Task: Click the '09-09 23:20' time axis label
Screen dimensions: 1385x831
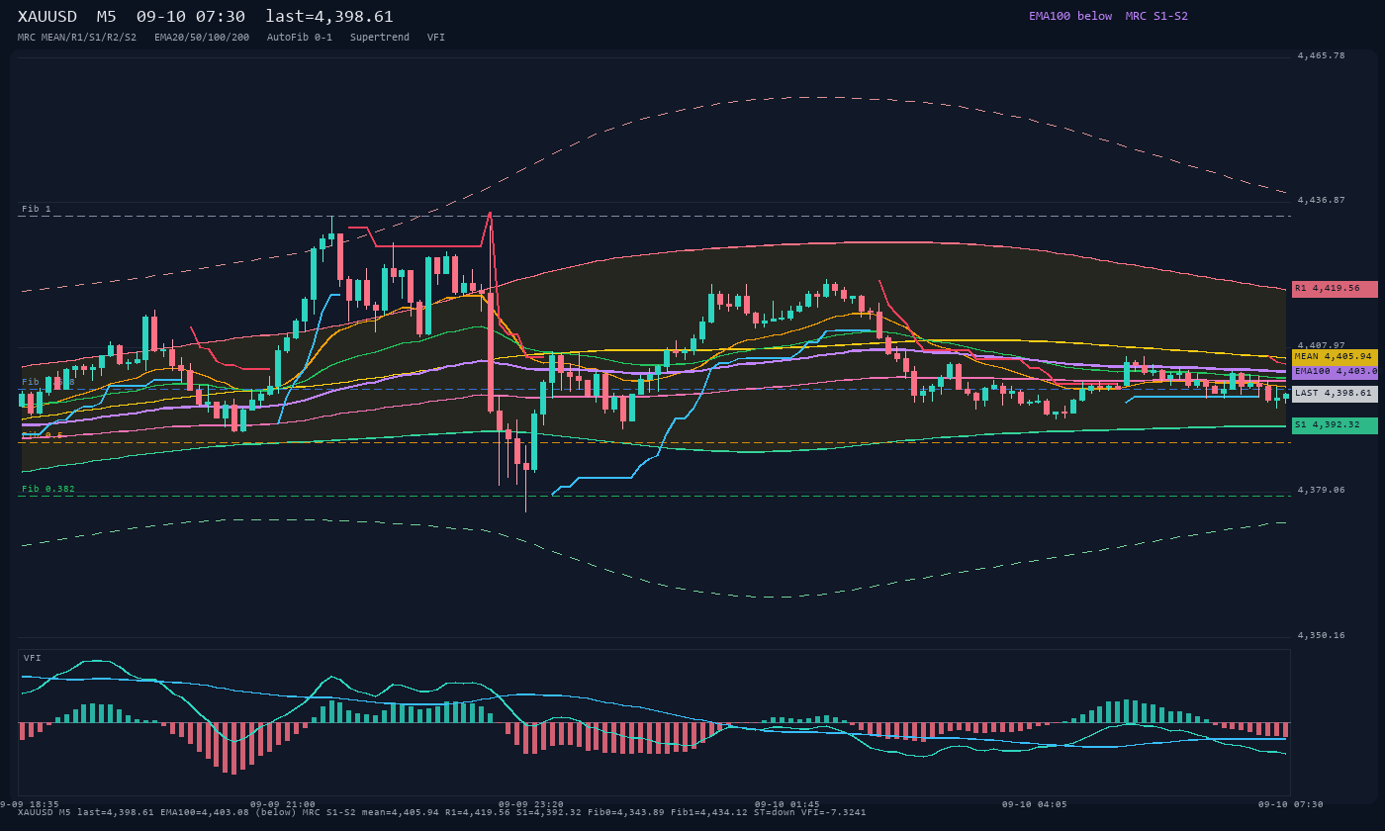Action: tap(530, 804)
